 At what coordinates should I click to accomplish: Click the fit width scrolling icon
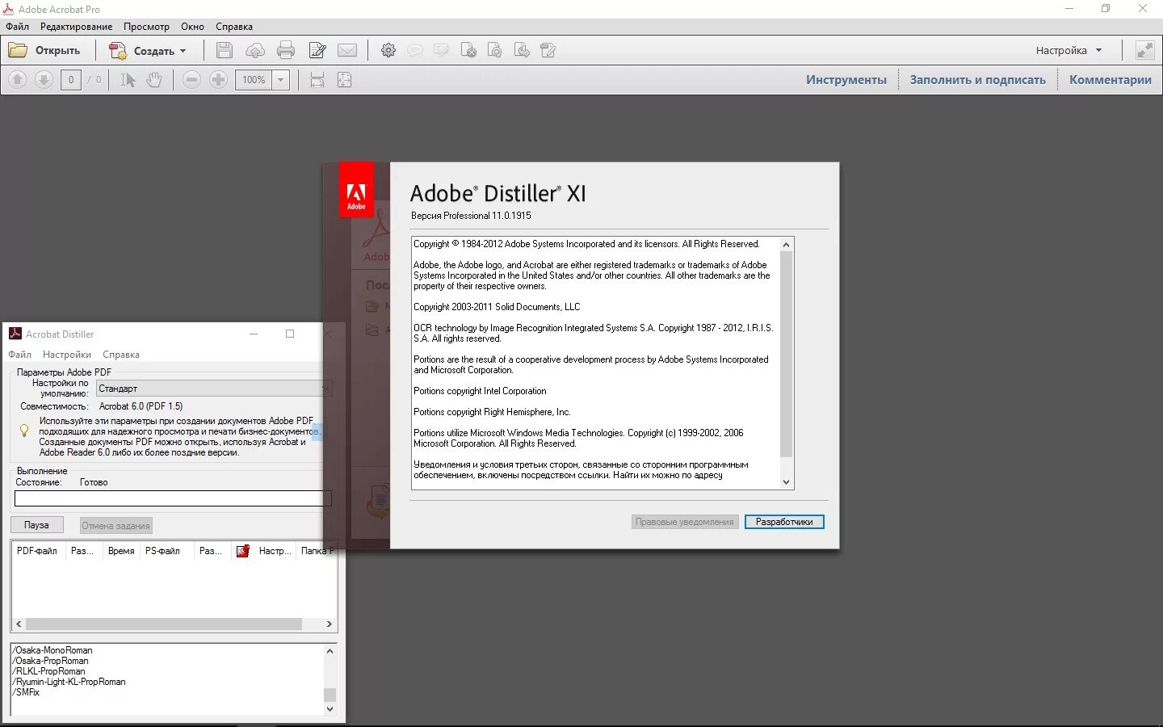pos(317,80)
